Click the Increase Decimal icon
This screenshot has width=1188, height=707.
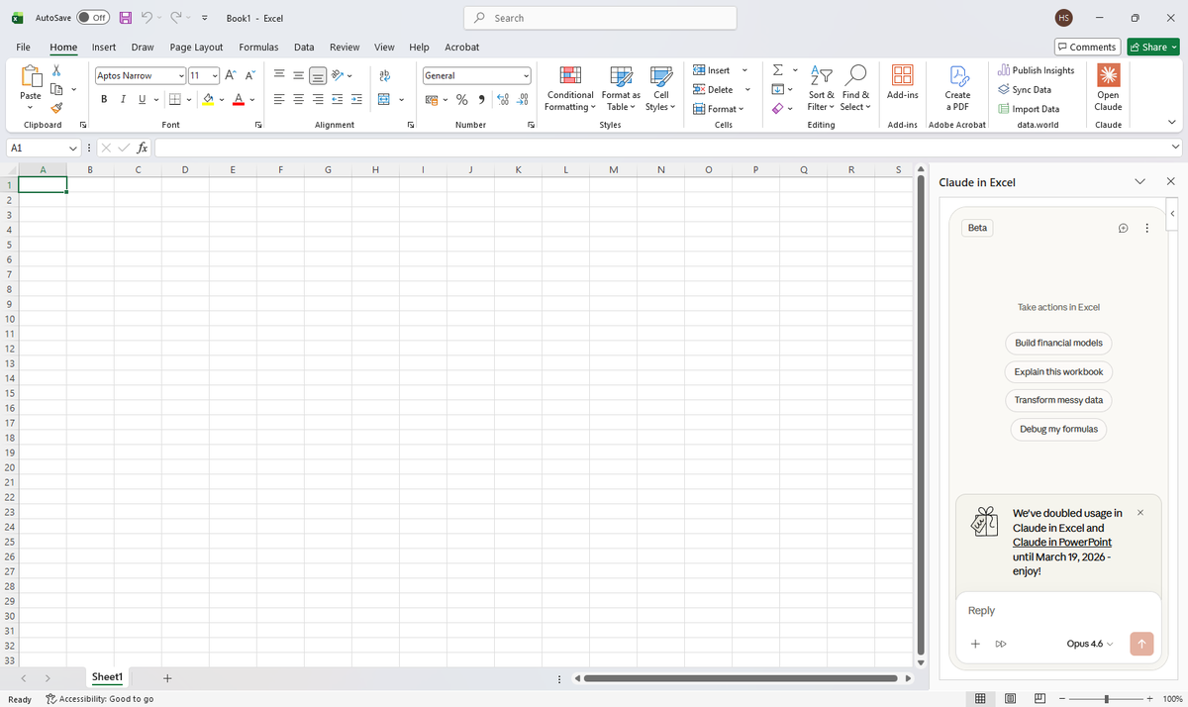(503, 99)
